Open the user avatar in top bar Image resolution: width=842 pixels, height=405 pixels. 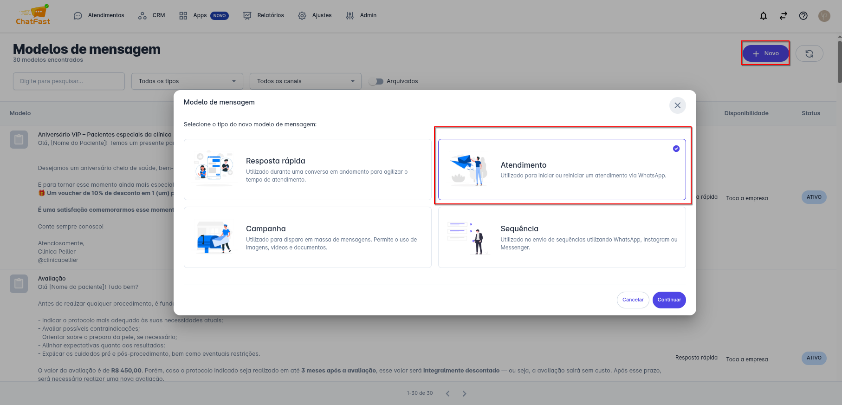coord(824,16)
